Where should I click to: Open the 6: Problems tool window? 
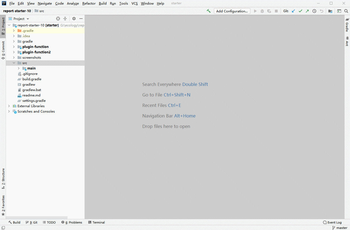[x=72, y=222]
